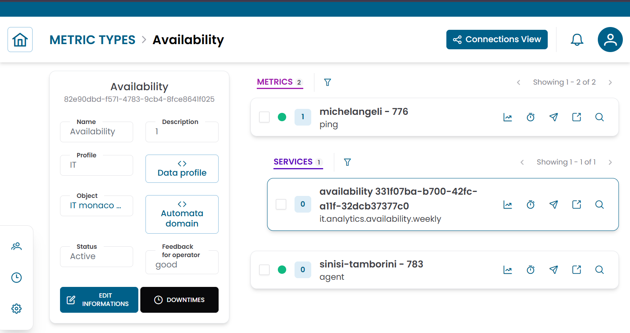Click magnifier icon for sinisi-tamborini - 783
The height and width of the screenshot is (333, 630).
[x=599, y=270]
